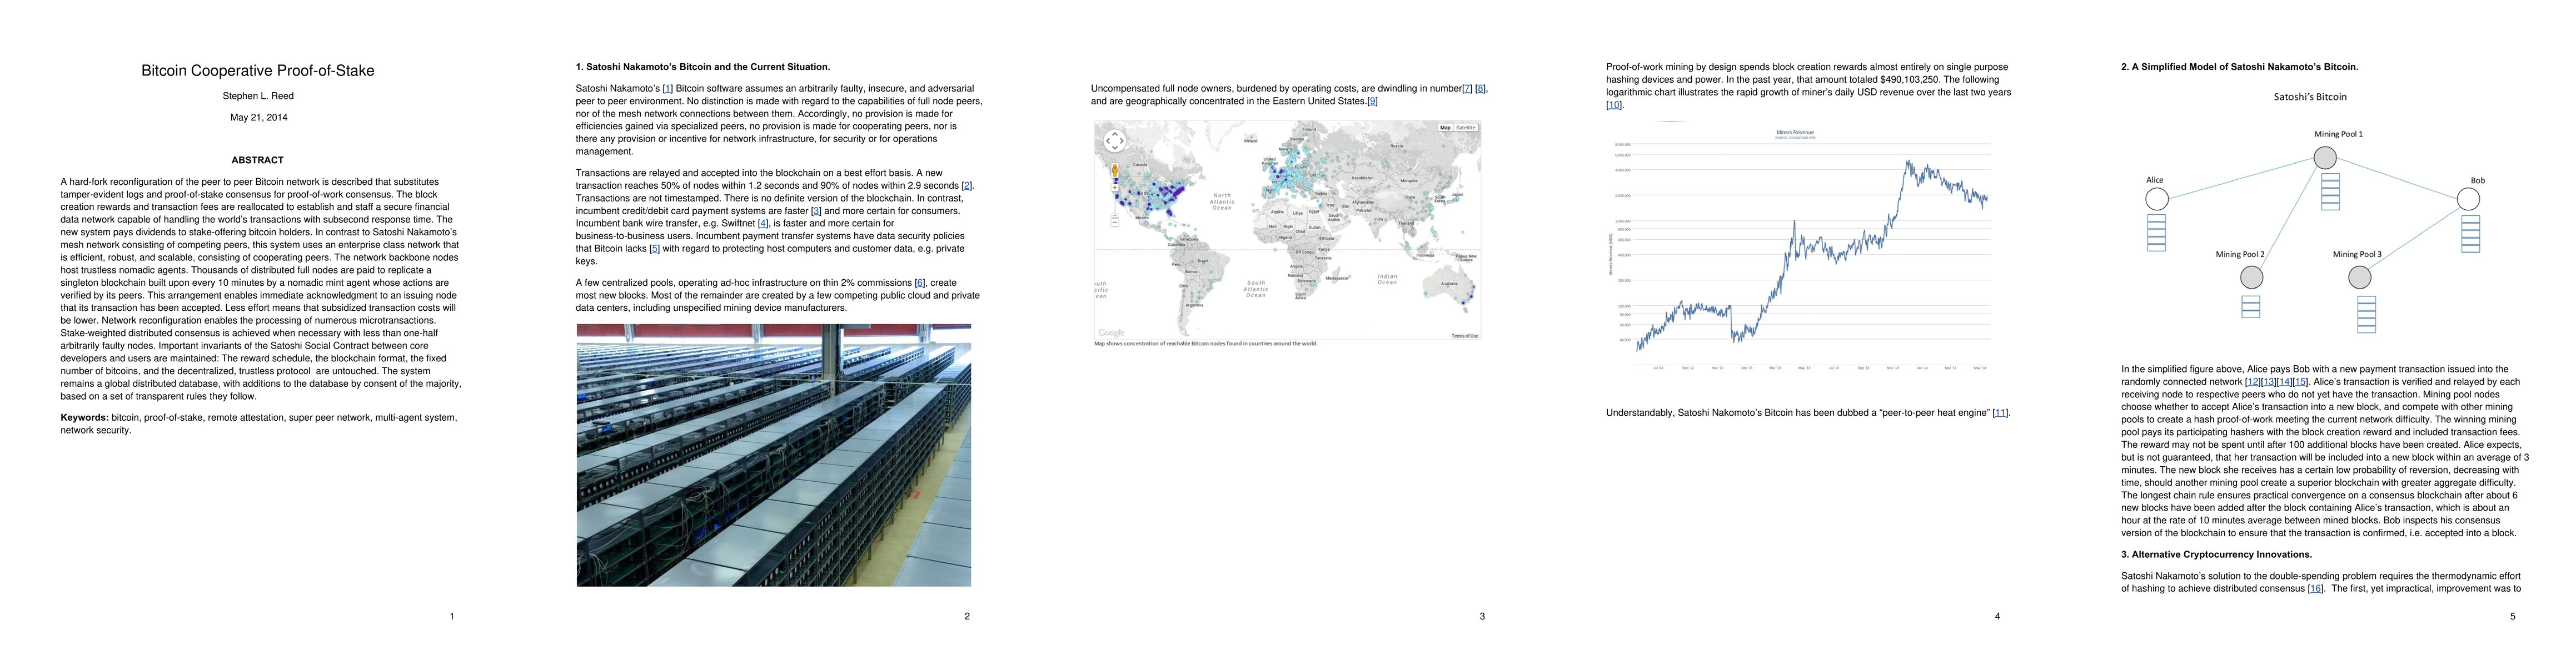
Task: Click the map zoom in plus button
Action: click(1115, 188)
